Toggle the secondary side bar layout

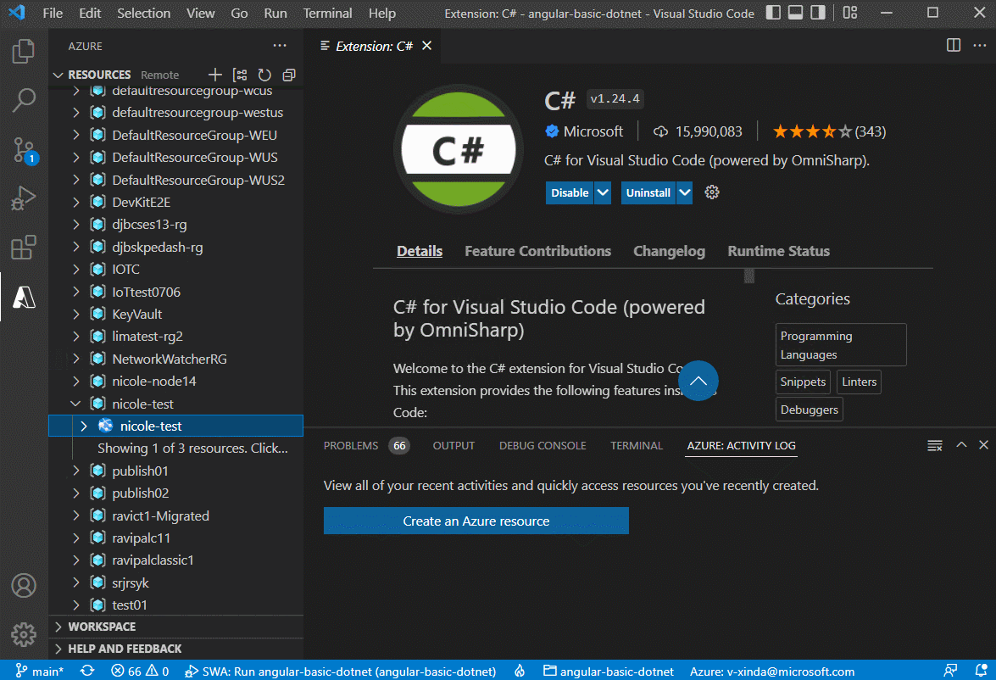point(818,13)
